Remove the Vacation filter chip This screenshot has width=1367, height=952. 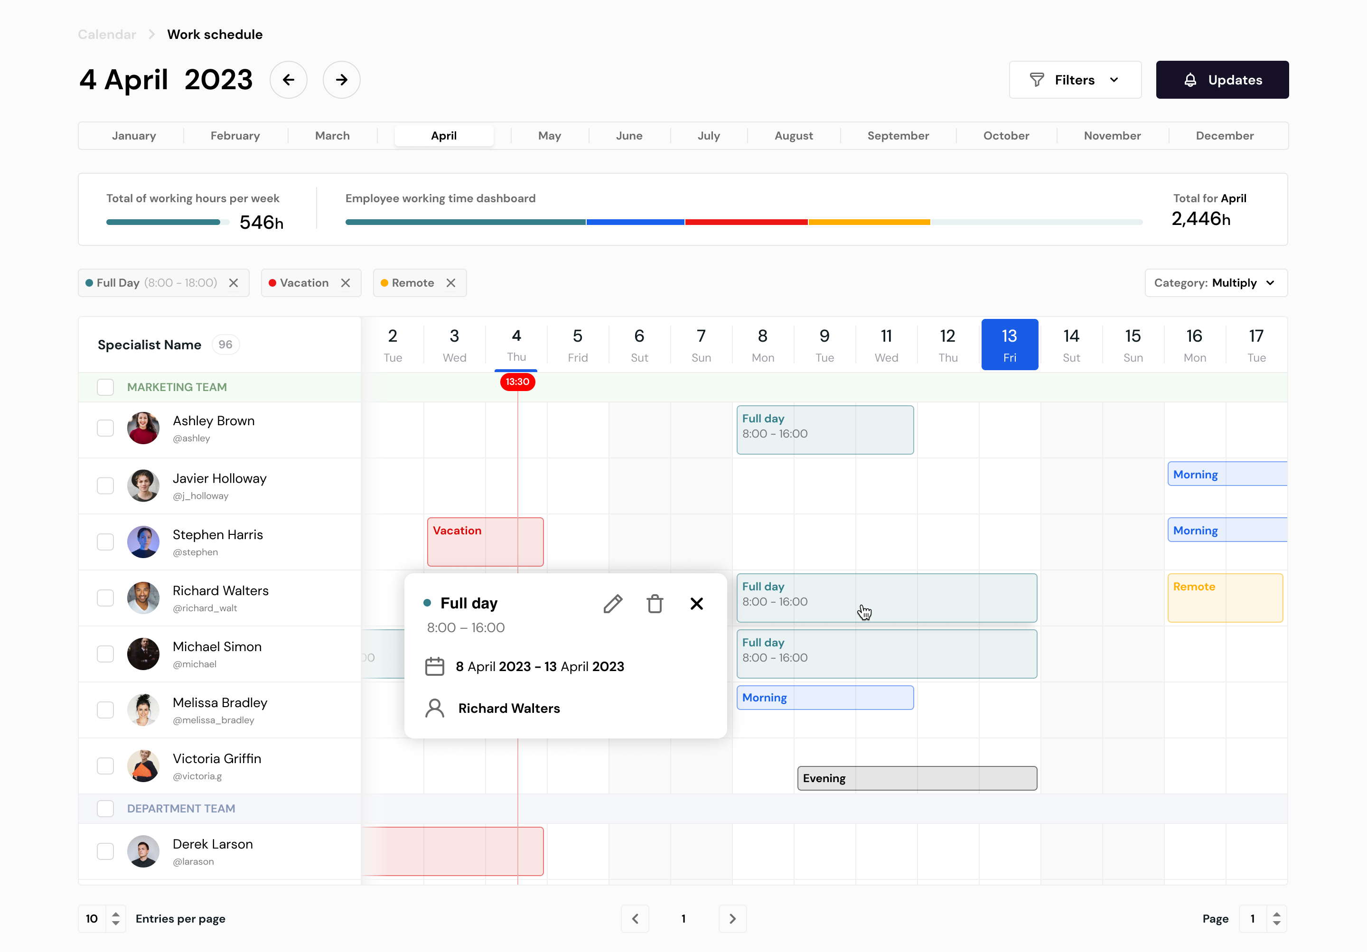coord(346,283)
